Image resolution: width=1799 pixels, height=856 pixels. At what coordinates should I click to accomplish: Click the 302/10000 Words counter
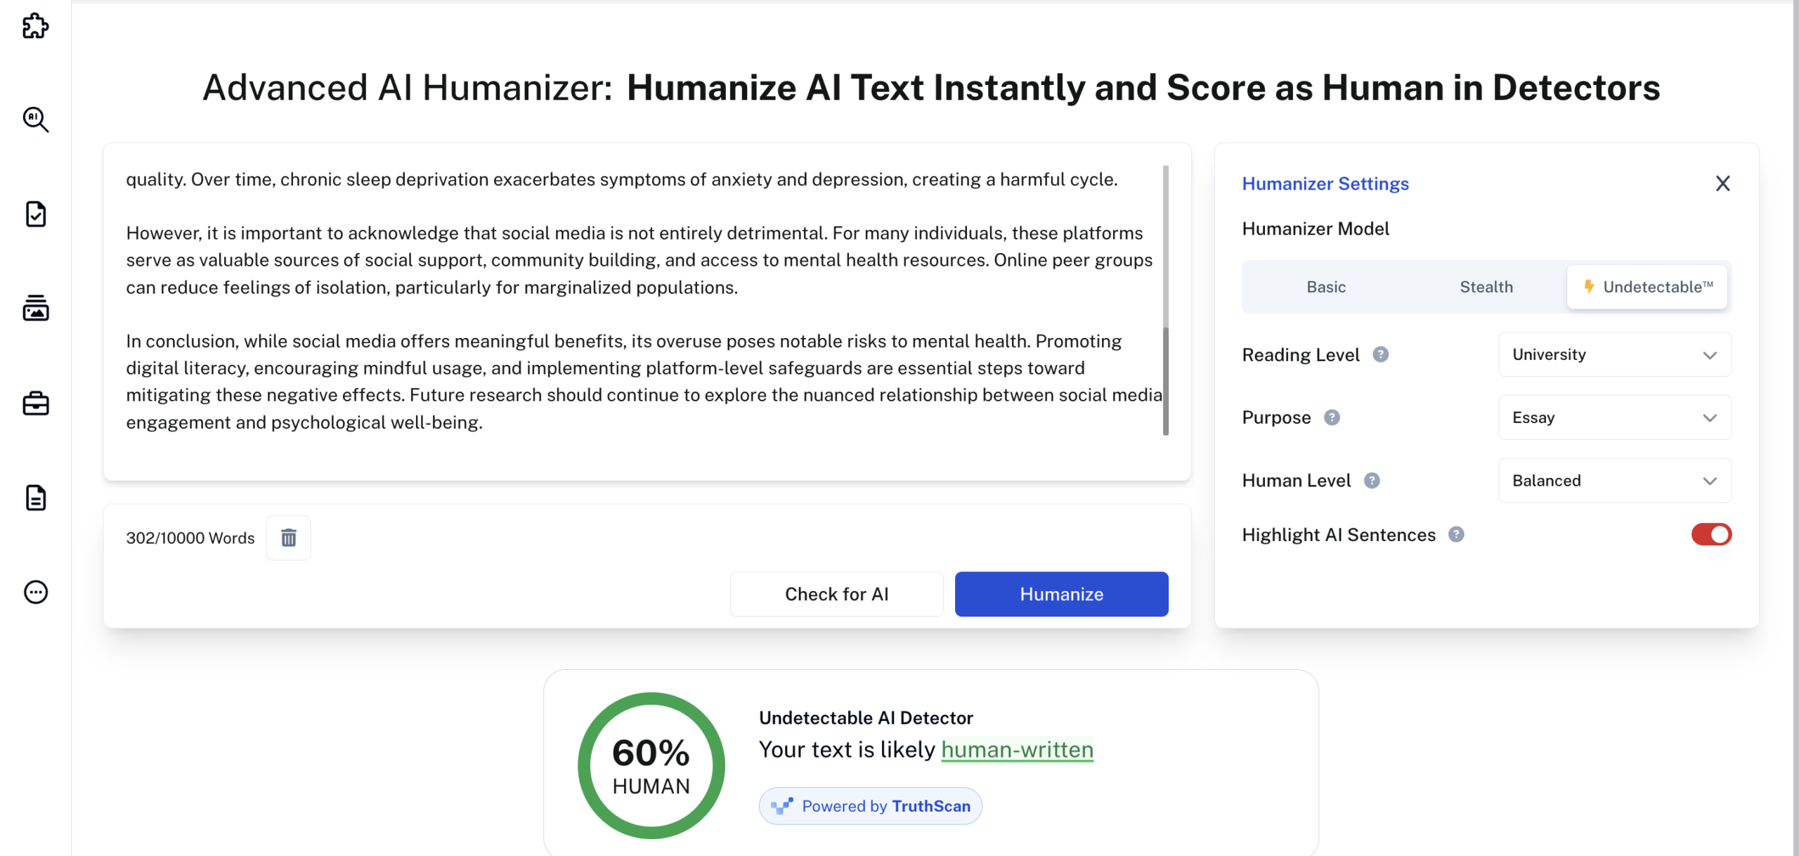click(x=190, y=538)
